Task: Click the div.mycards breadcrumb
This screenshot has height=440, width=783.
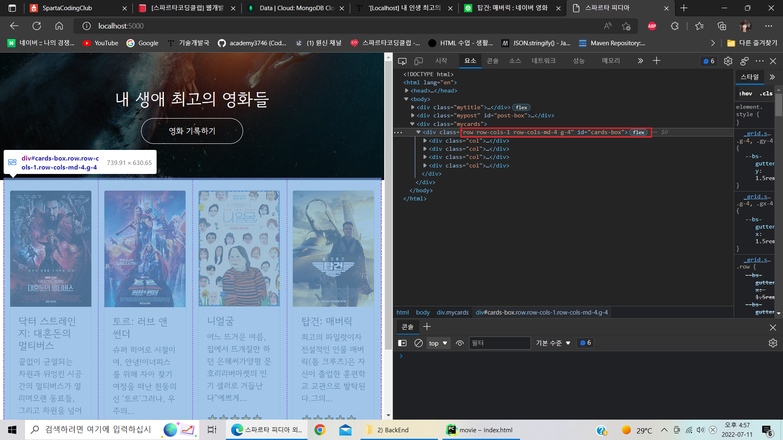Action: [x=452, y=312]
